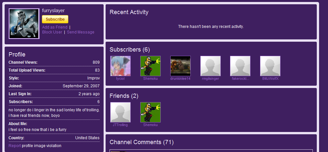Open Shemoku's avatar in Friends section
The height and width of the screenshot is (152, 328).
coord(150,112)
